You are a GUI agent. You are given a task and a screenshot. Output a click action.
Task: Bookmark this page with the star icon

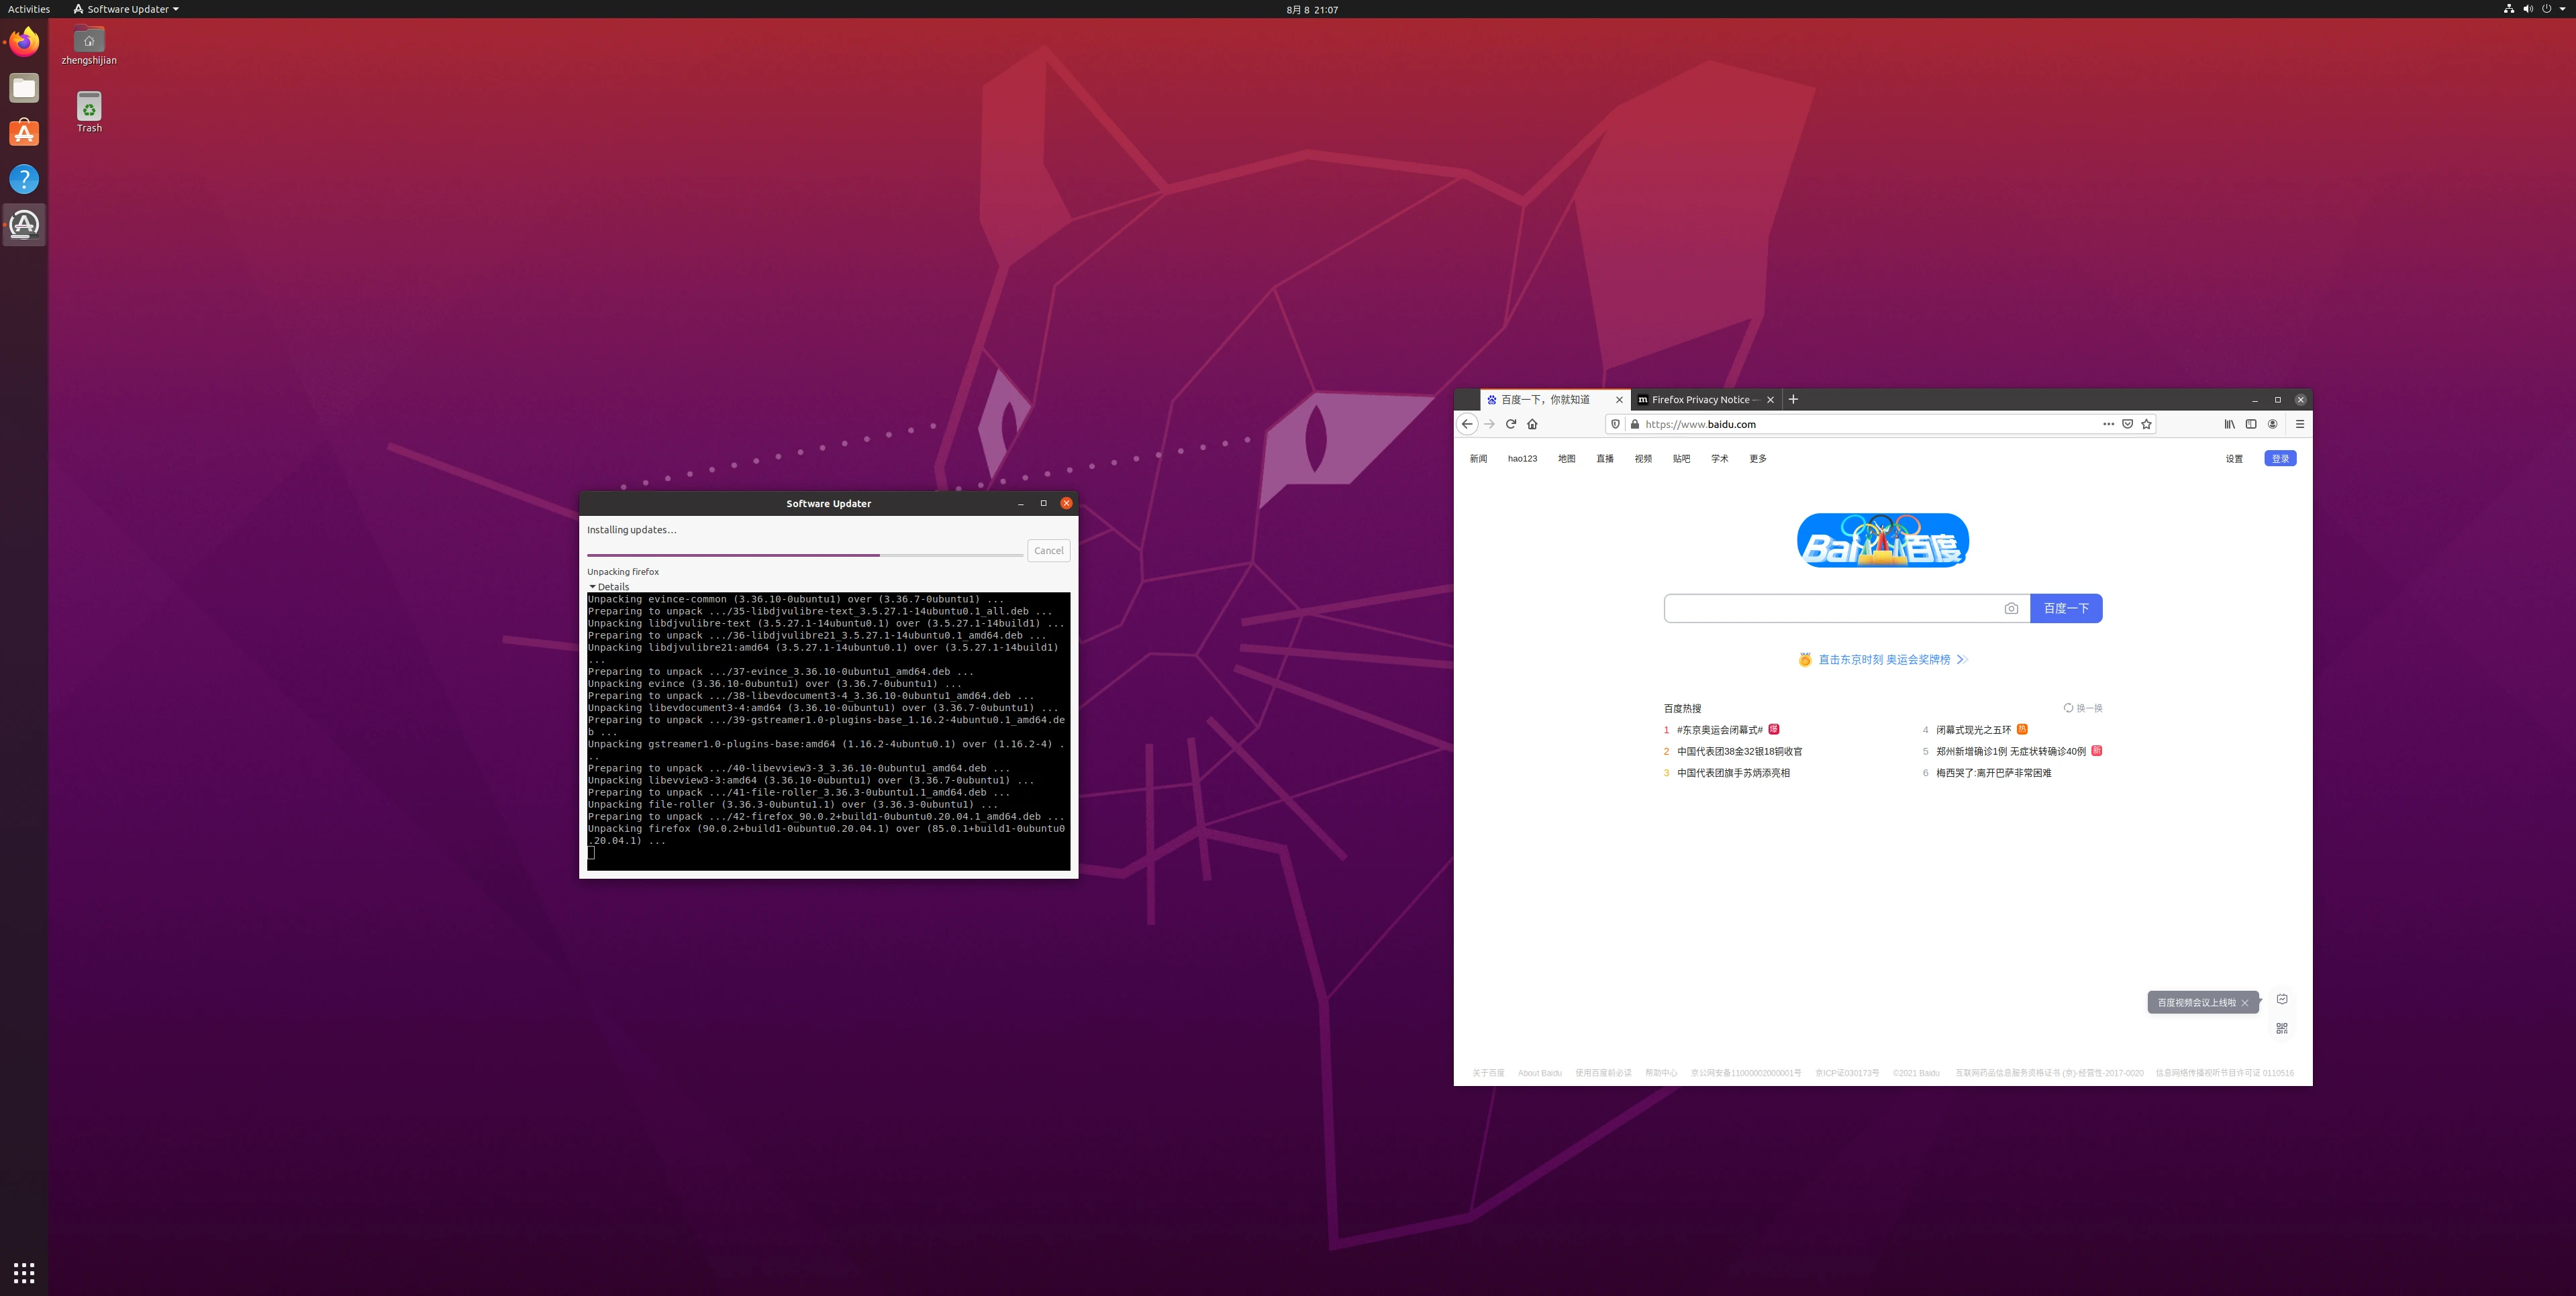pos(2146,424)
